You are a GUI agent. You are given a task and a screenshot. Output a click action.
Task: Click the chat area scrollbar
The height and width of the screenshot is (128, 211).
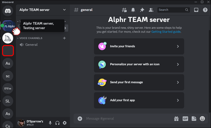(209, 71)
